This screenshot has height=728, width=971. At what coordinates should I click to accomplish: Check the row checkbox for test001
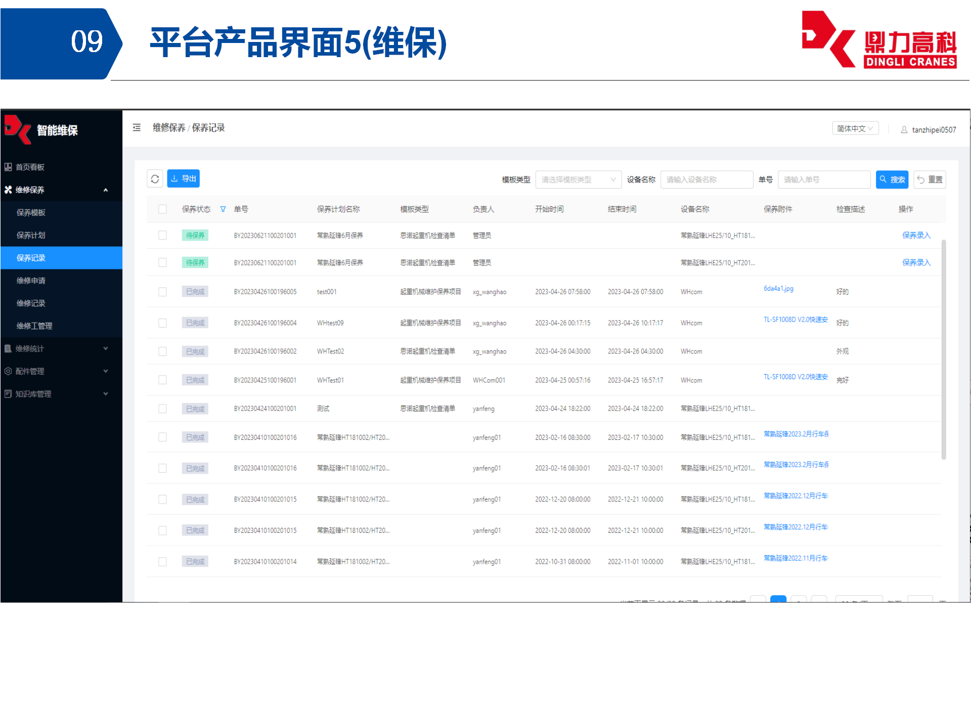pos(162,292)
